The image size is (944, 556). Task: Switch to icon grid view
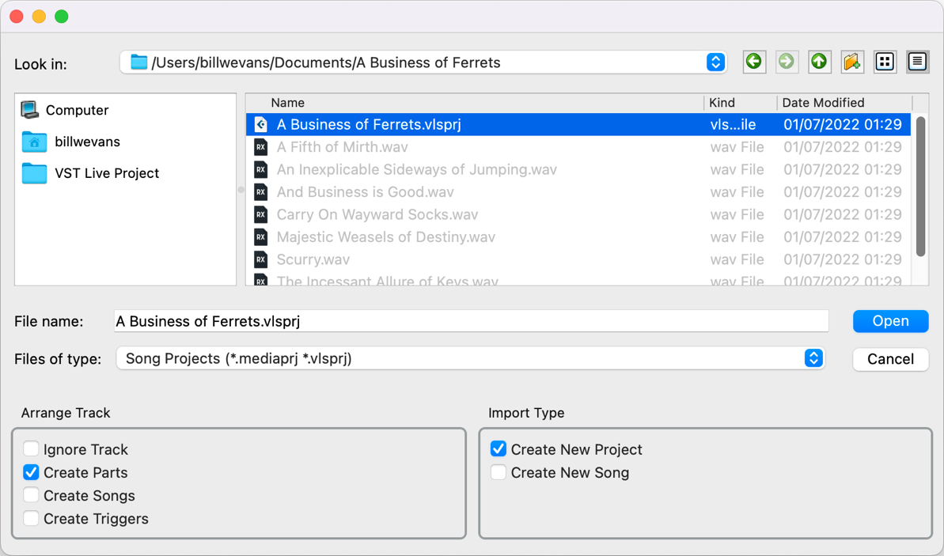[x=885, y=62]
